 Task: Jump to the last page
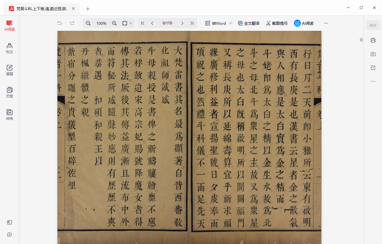coord(192,23)
